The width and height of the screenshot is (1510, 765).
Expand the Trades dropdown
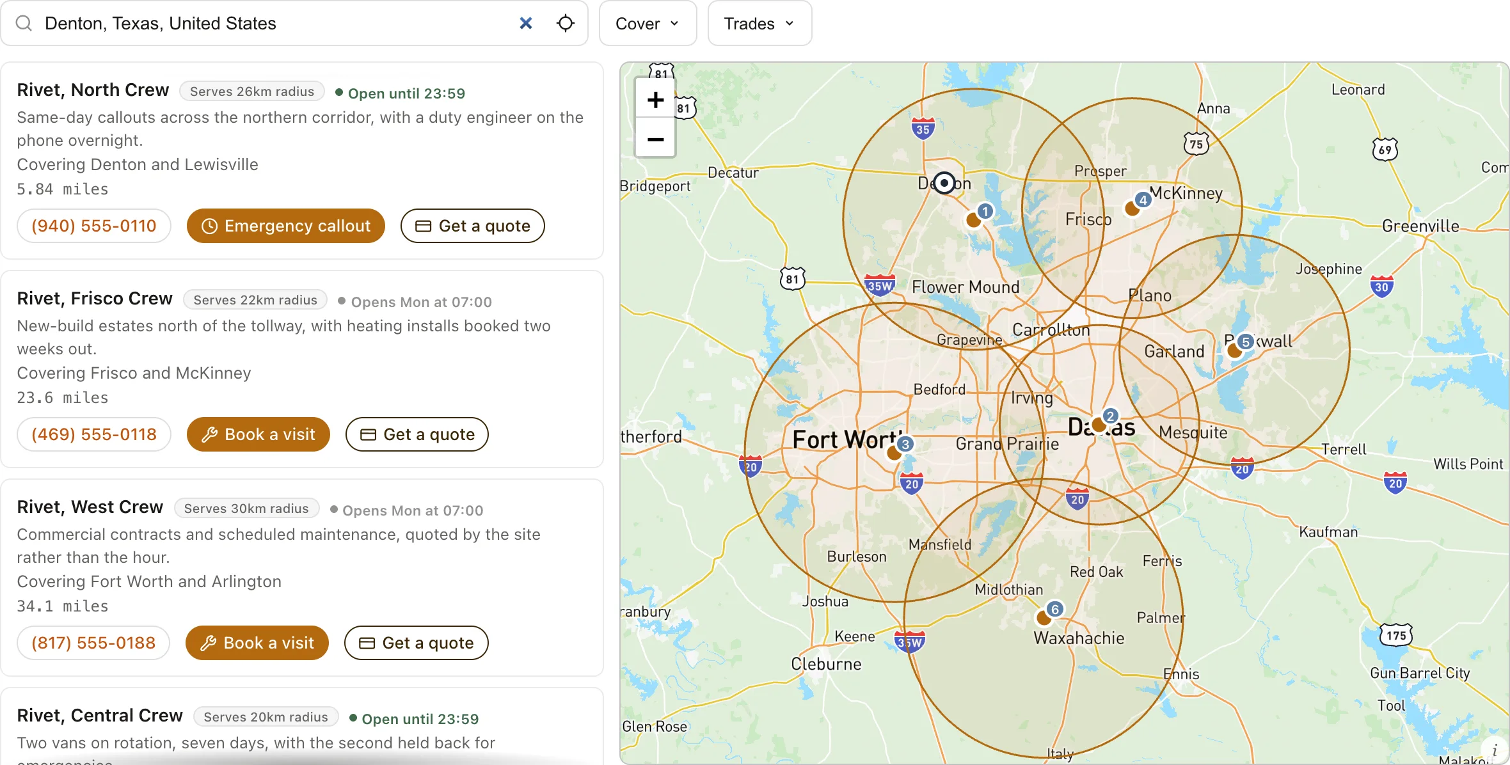[x=759, y=24]
